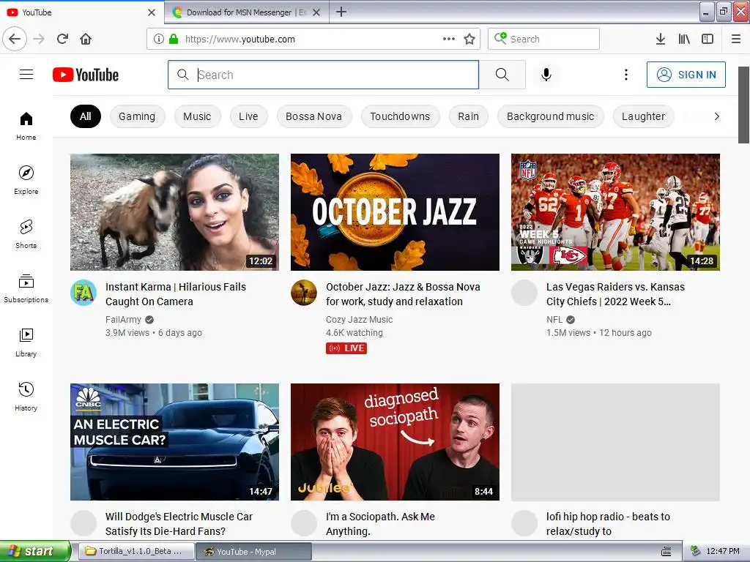Image resolution: width=750 pixels, height=562 pixels.
Task: Select the Laughter filter chip
Action: pyautogui.click(x=643, y=116)
